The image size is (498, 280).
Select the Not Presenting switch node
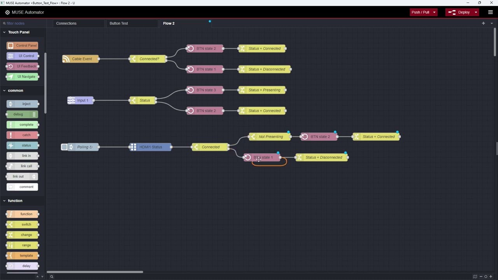point(270,136)
